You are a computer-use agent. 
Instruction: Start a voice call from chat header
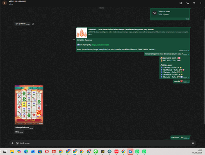[187, 3]
